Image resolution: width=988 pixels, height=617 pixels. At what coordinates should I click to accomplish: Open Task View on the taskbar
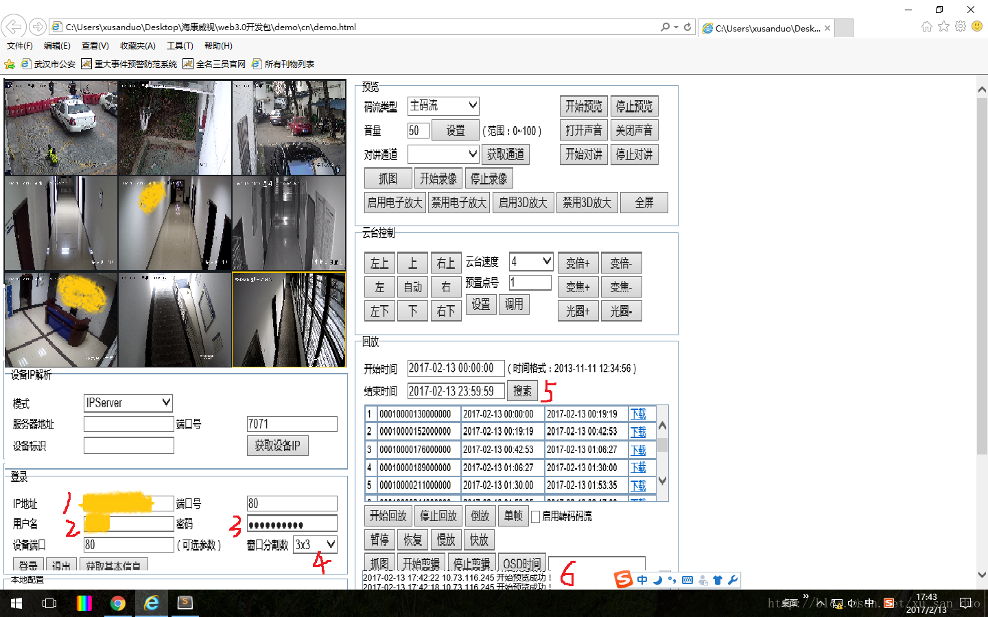pyautogui.click(x=49, y=603)
